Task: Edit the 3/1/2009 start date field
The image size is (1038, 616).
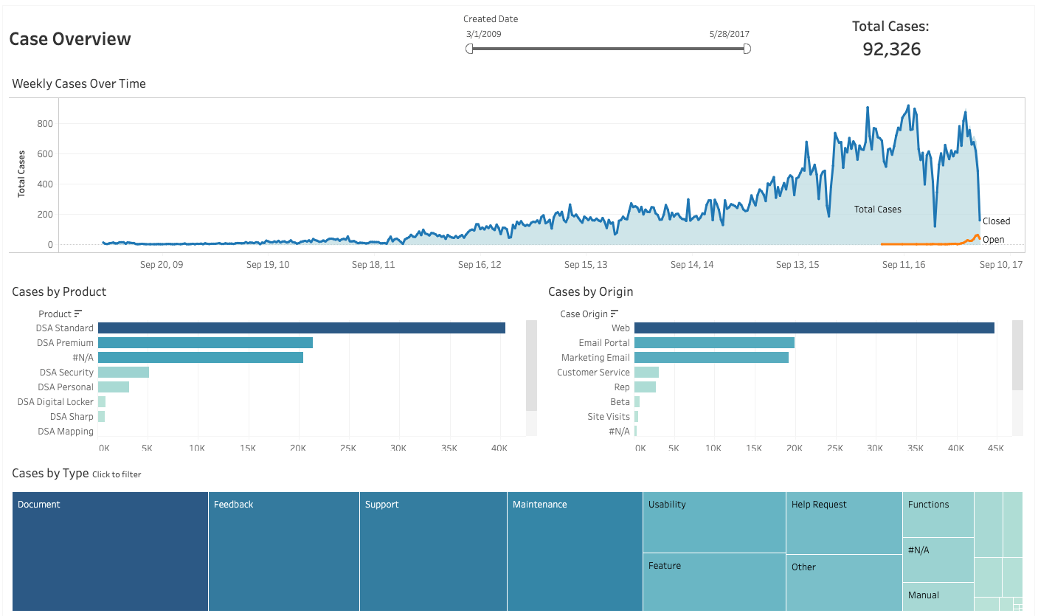Action: [x=484, y=34]
